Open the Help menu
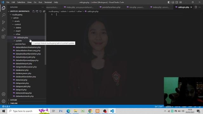This screenshot has height=114, width=203. 56,2
